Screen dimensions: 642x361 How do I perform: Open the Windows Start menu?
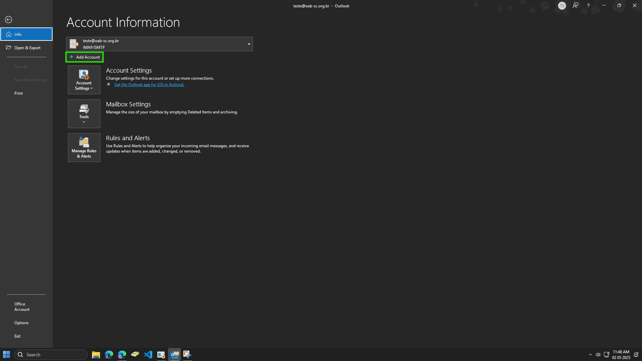7,355
